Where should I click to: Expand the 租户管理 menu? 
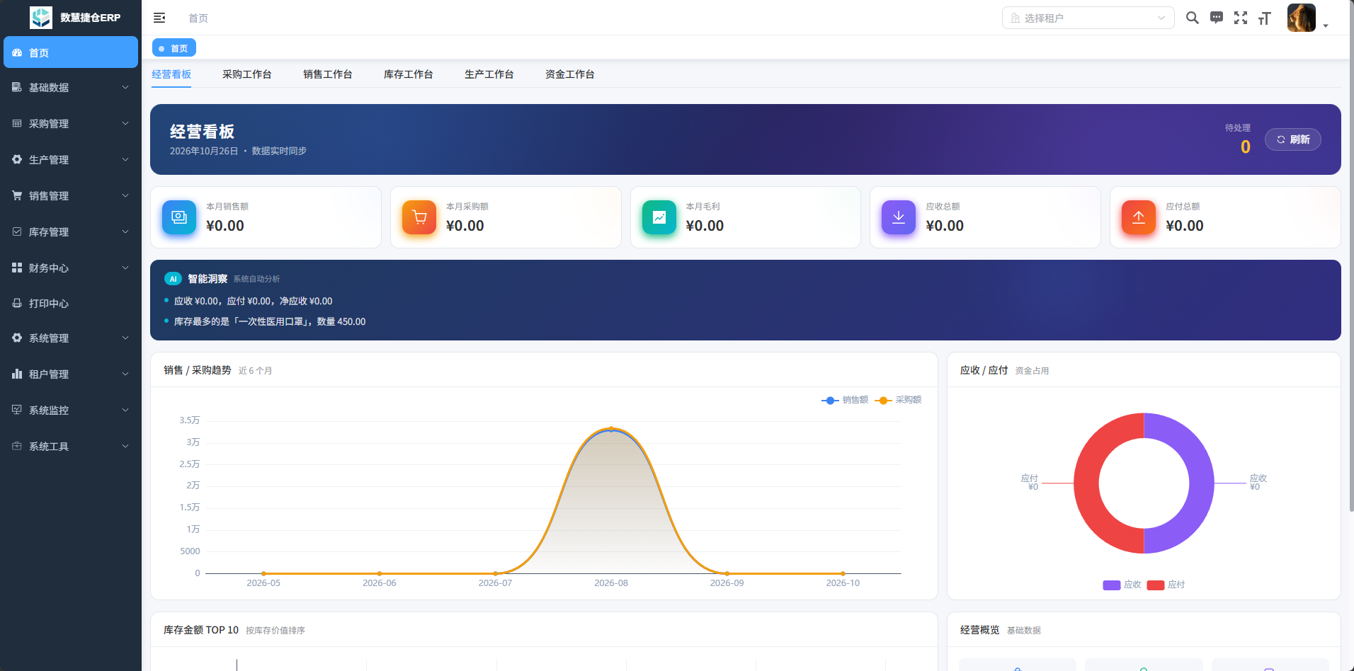click(x=71, y=374)
